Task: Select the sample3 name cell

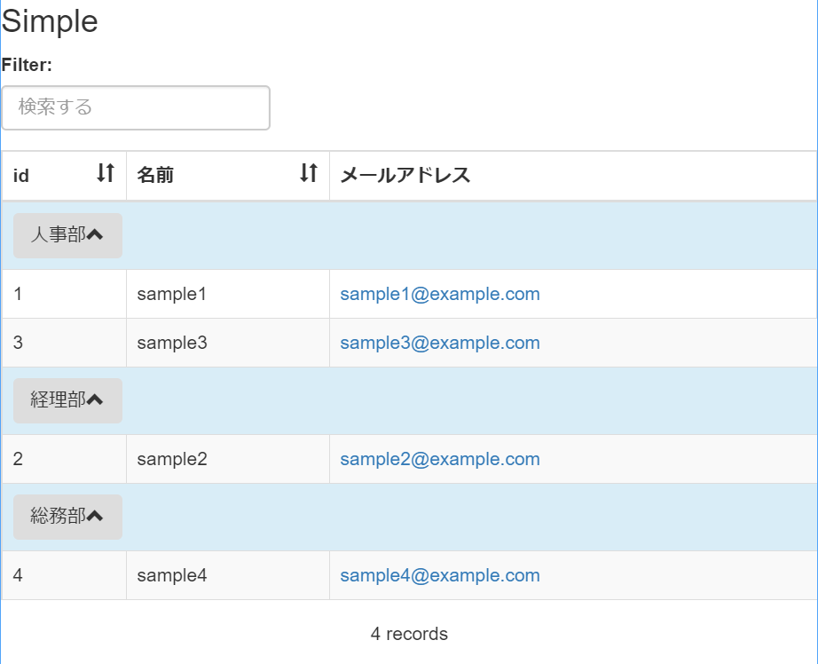Action: tap(171, 343)
